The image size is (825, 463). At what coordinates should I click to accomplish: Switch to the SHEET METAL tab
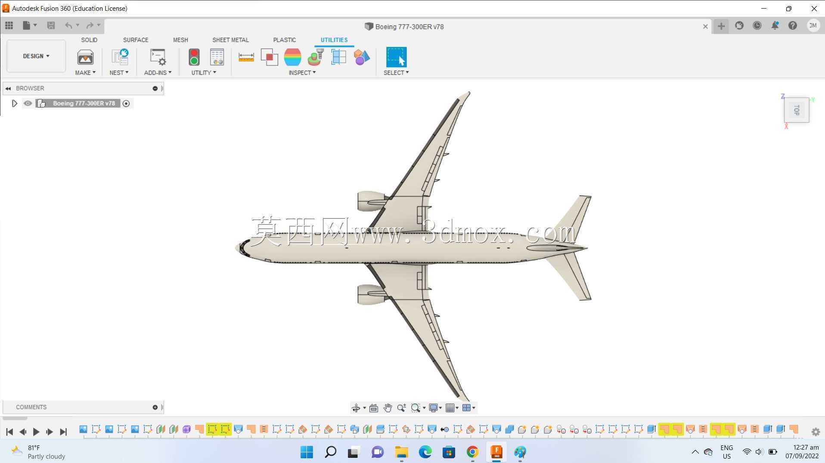point(230,40)
